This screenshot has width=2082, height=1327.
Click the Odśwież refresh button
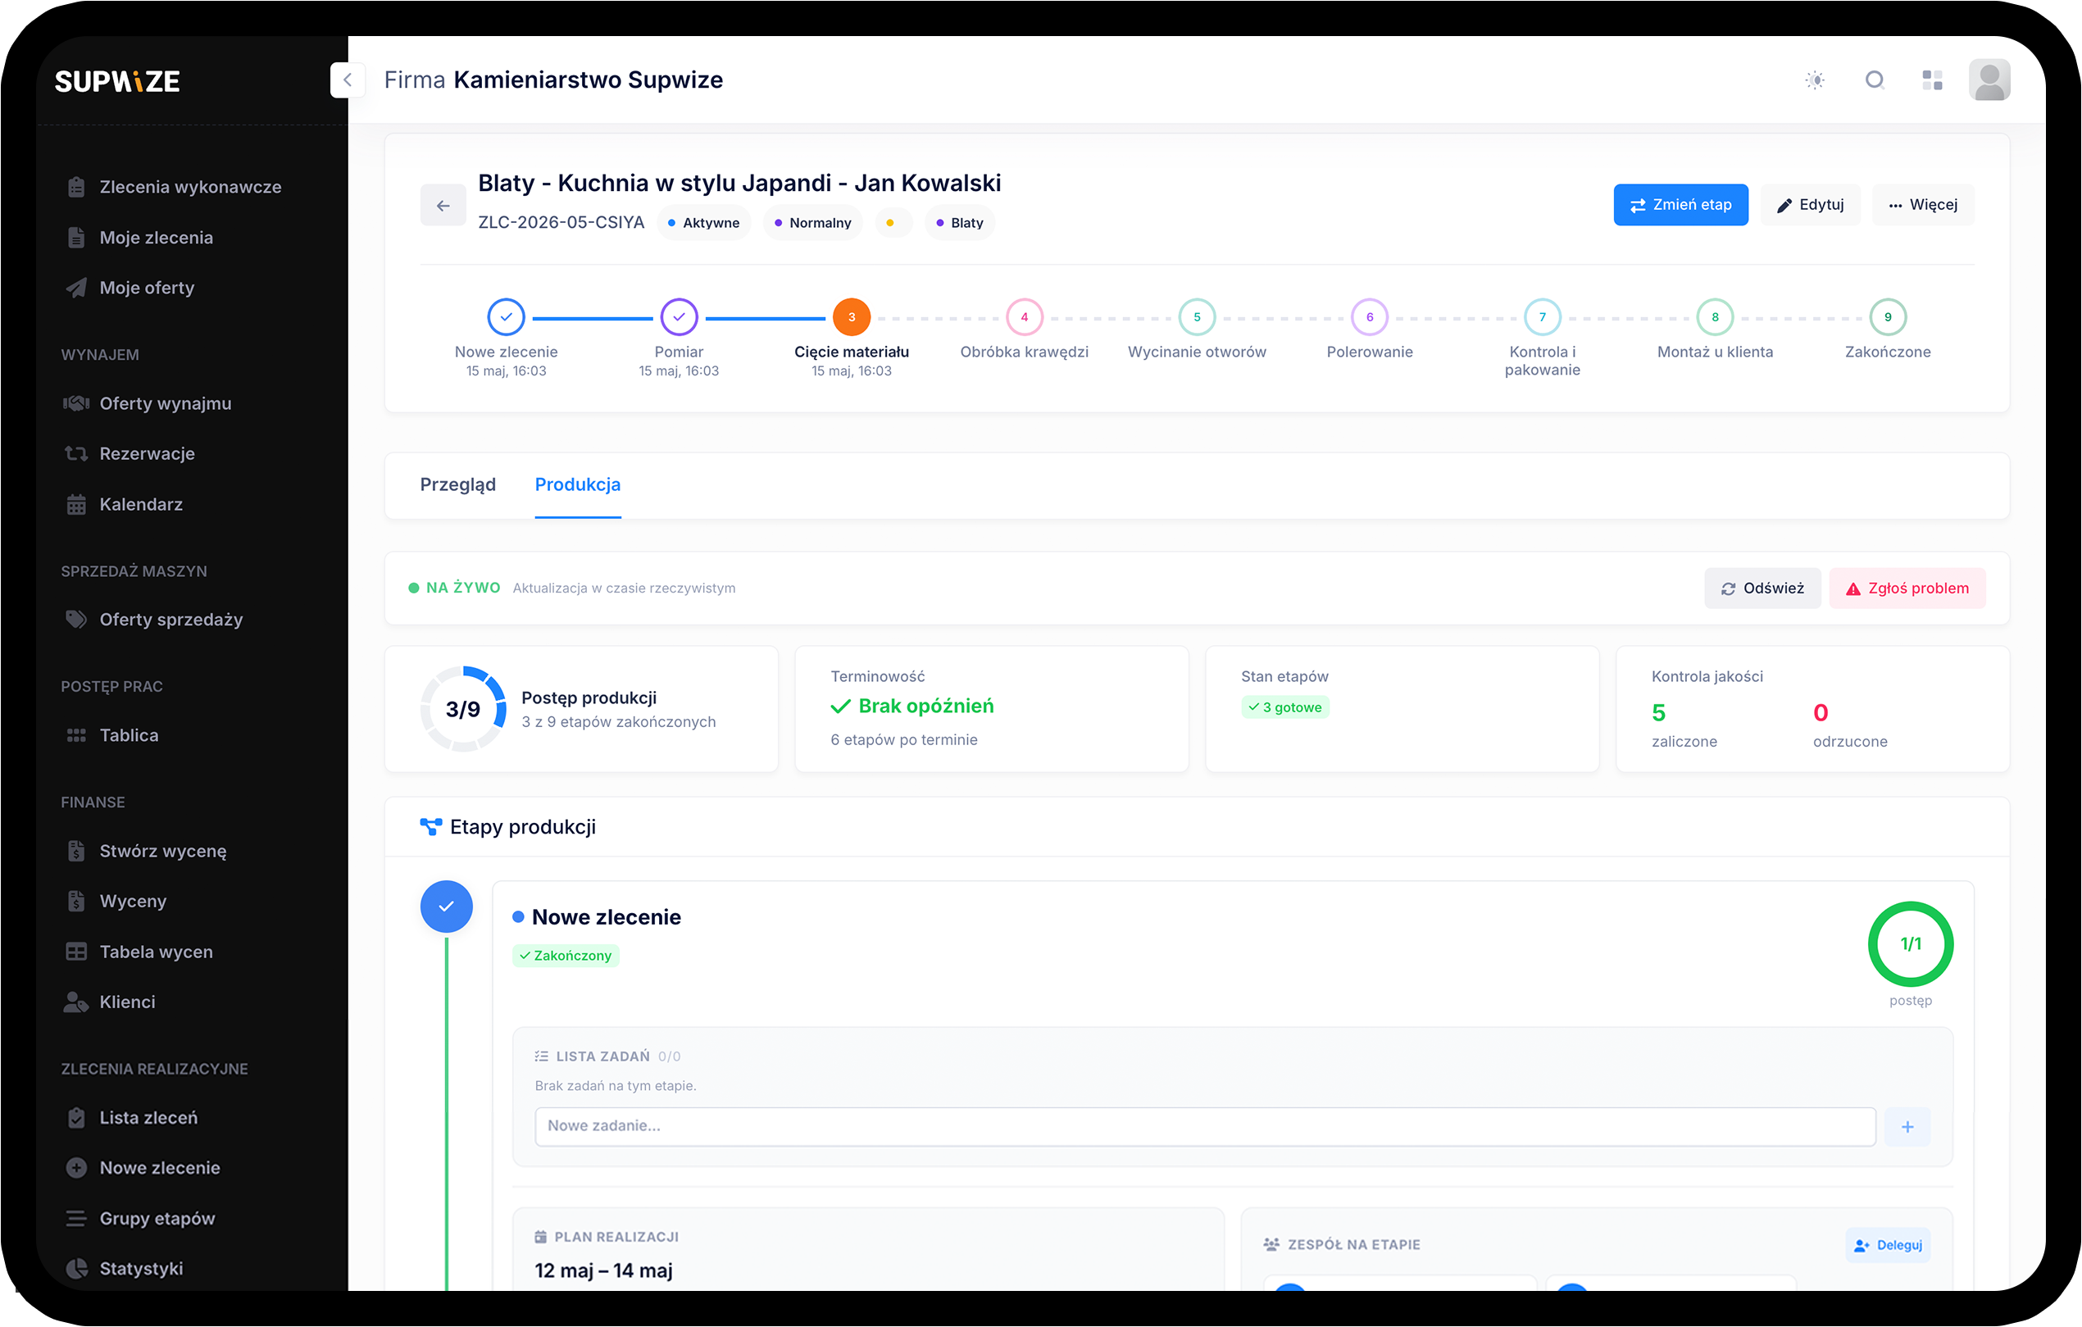[x=1762, y=589]
